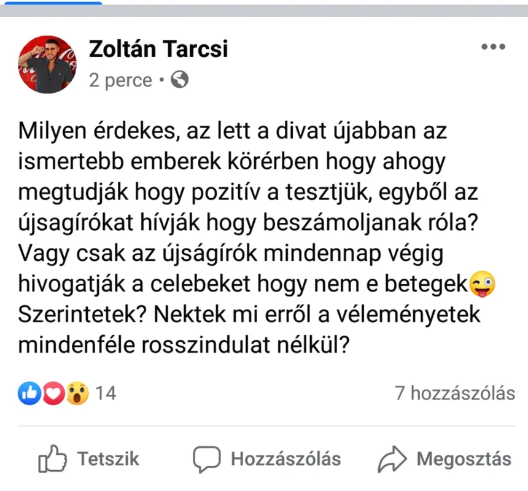Show who reacted via the 14 count
This screenshot has width=528, height=491.
click(x=106, y=393)
